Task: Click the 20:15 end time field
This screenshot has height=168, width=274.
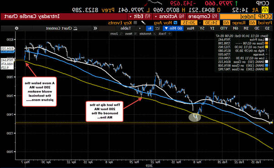Action: [x=189, y=23]
